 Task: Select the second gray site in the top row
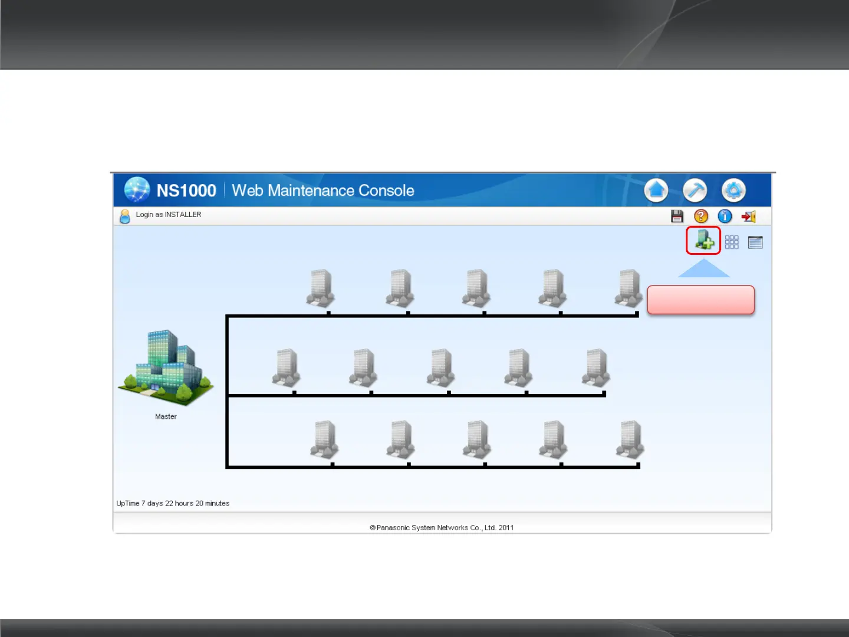(x=400, y=288)
